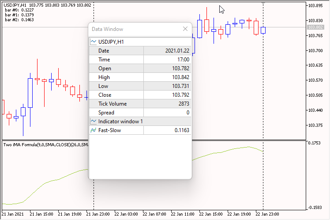This screenshot has height=220, width=330.
Task: Select the Time value 17:00
Action: 184,60
